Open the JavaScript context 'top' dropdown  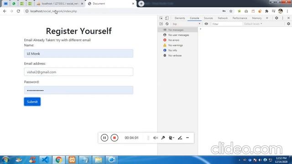pos(186,24)
